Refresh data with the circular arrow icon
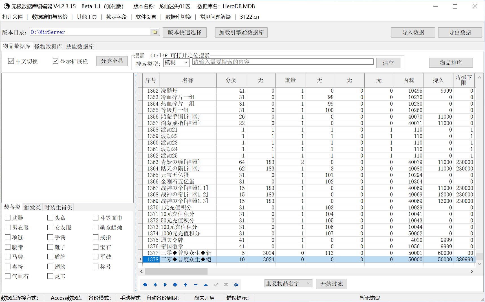The image size is (485, 302). (236, 285)
